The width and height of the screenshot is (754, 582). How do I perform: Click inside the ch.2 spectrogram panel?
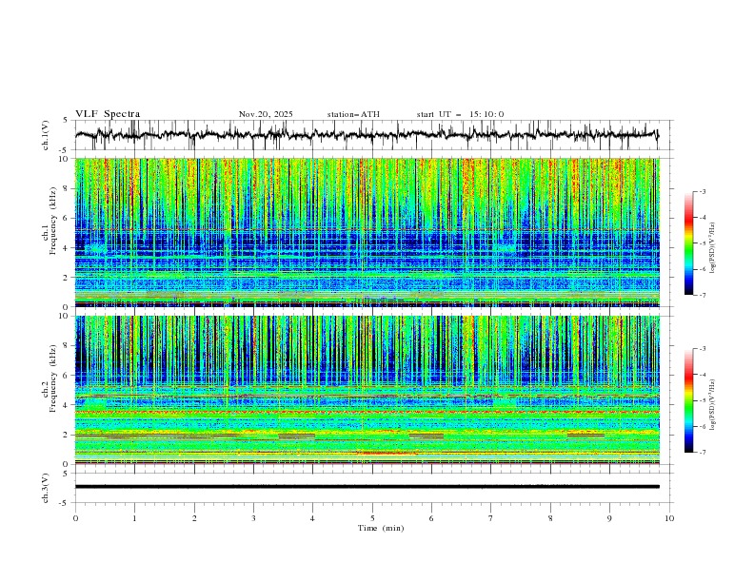click(371, 390)
